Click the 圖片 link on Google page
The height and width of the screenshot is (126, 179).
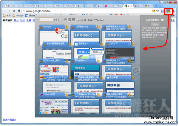pos(16,20)
